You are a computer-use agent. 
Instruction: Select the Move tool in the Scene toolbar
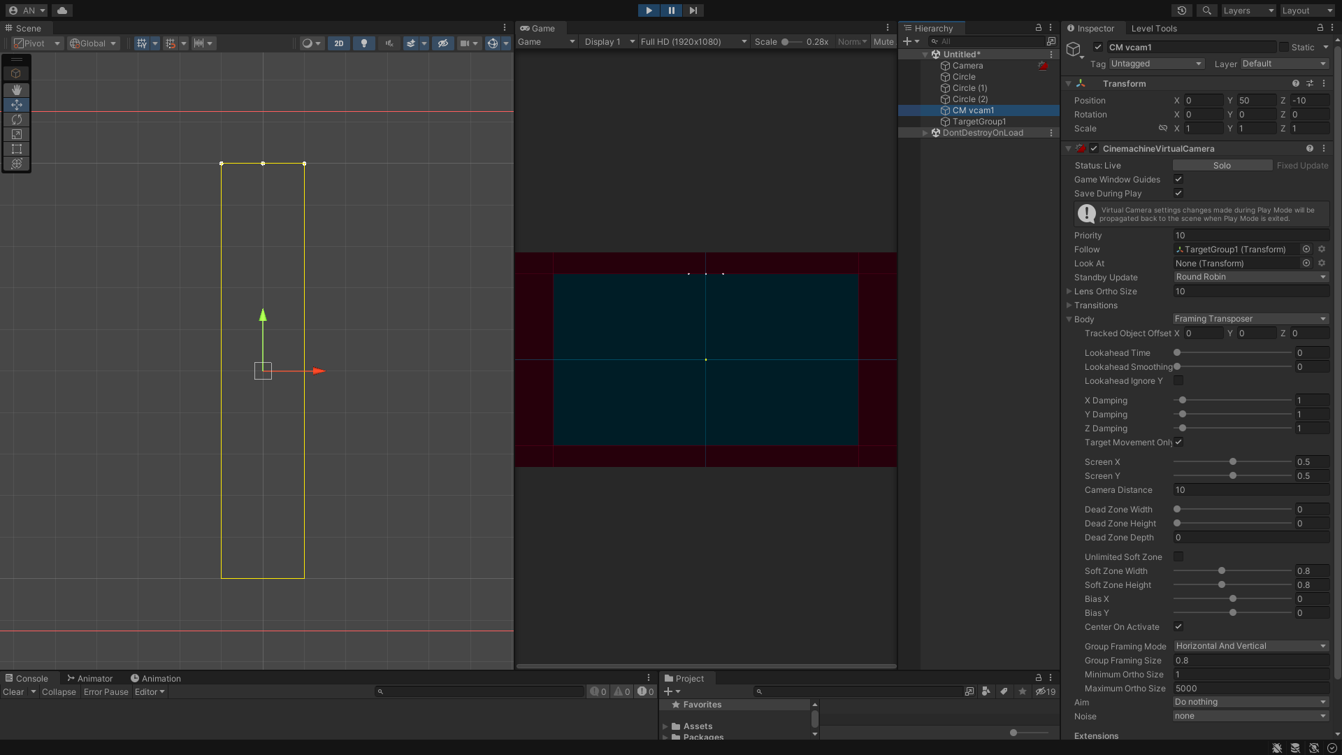click(16, 105)
